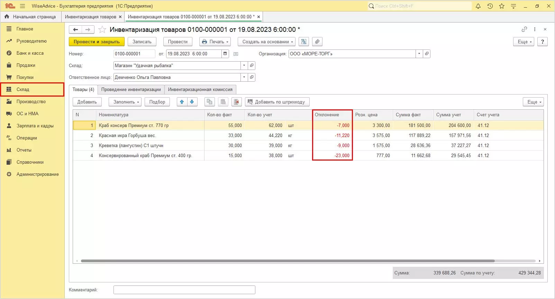Click the move row up arrow icon
The image size is (555, 299).
pyautogui.click(x=182, y=102)
